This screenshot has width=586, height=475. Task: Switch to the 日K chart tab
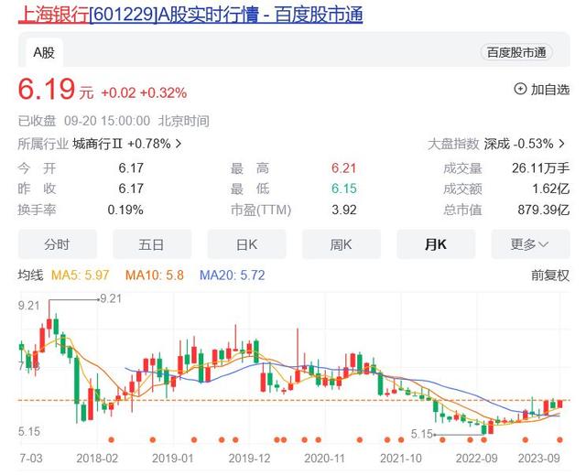(246, 244)
